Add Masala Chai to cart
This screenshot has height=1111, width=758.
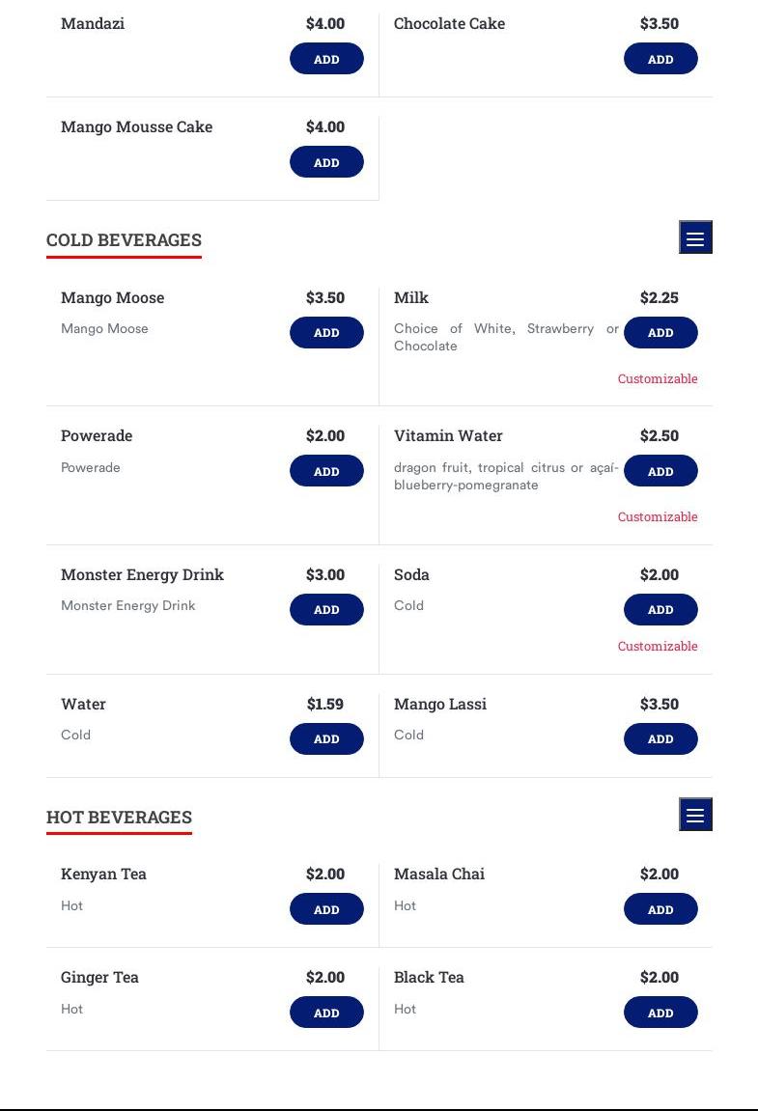click(660, 909)
